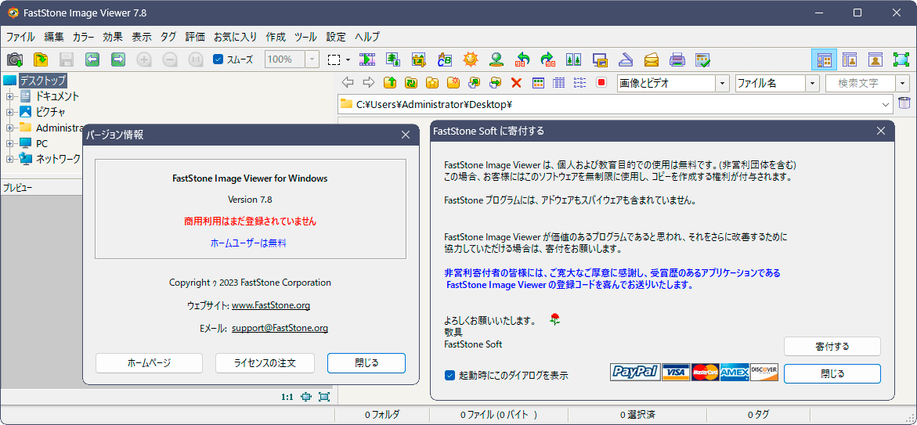Open the カラー menu

84,37
